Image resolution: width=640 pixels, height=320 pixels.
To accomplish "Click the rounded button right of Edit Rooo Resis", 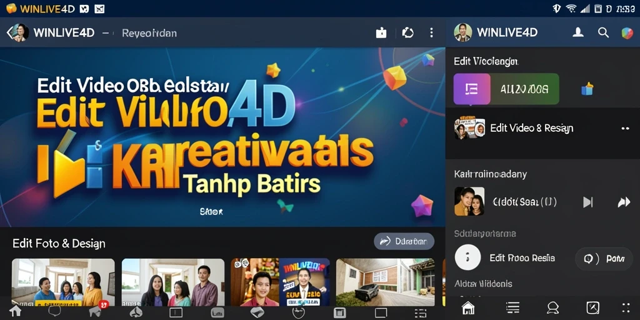I will point(604,258).
